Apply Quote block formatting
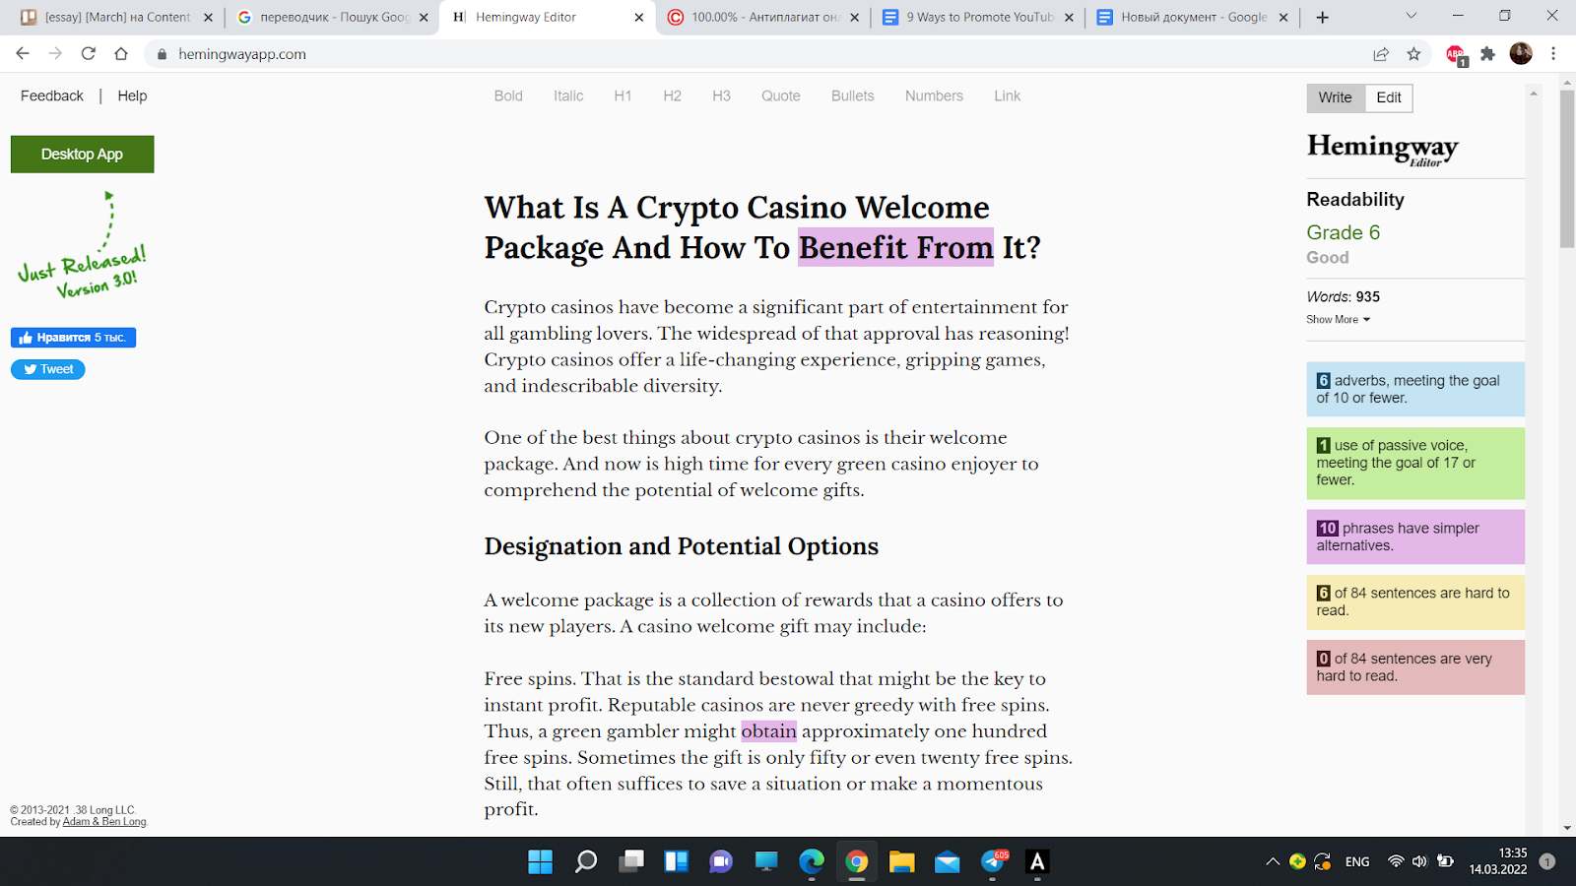The width and height of the screenshot is (1576, 886). 781,95
